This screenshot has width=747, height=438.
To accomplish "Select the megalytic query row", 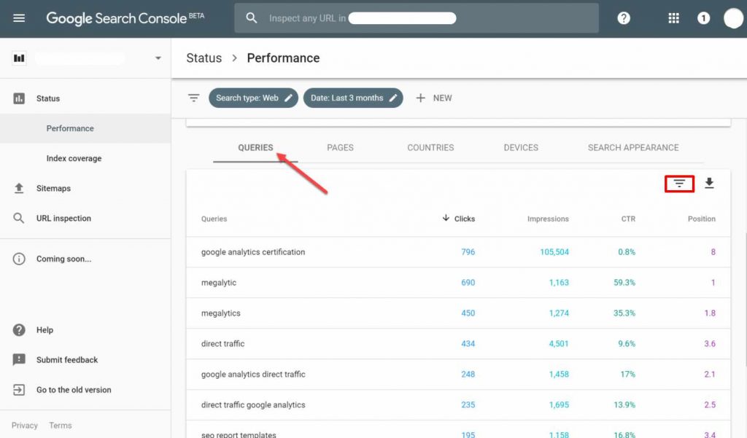I will pos(458,282).
